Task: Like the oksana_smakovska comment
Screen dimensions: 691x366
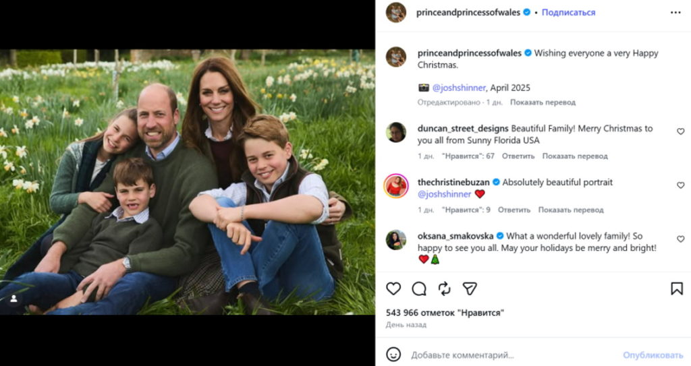Action: pyautogui.click(x=680, y=239)
